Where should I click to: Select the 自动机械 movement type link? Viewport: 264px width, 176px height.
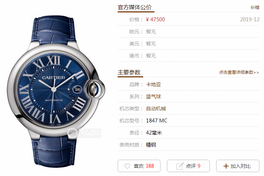[156, 109]
